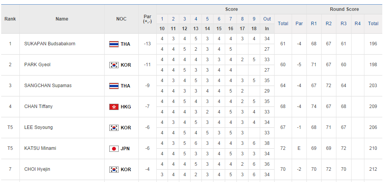Click Thailand flag in SUKAPAN Budsabakorn's row
The image size is (385, 182).
pyautogui.click(x=114, y=44)
